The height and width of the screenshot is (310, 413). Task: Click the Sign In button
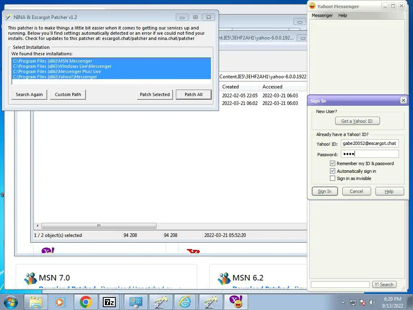[x=325, y=191]
